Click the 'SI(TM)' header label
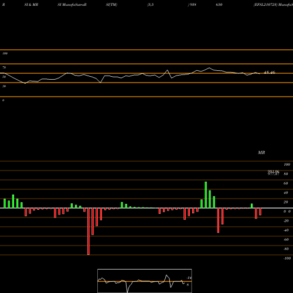Screen dimensions: 293x293 [x=111, y=5]
